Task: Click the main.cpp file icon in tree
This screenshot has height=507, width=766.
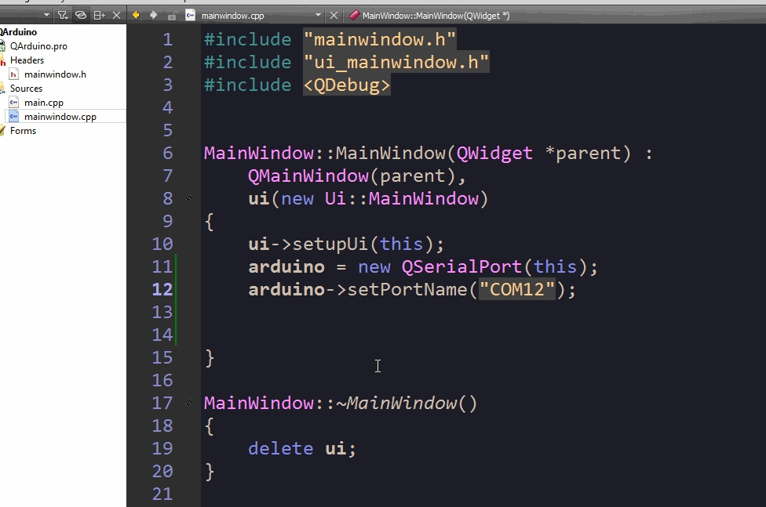Action: pyautogui.click(x=13, y=103)
